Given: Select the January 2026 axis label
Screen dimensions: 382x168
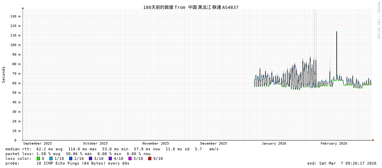Looking at the screenshot, I should (x=274, y=144).
